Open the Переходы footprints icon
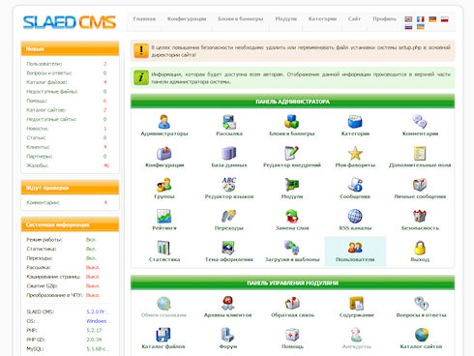This screenshot has width=474, height=356. (x=229, y=216)
